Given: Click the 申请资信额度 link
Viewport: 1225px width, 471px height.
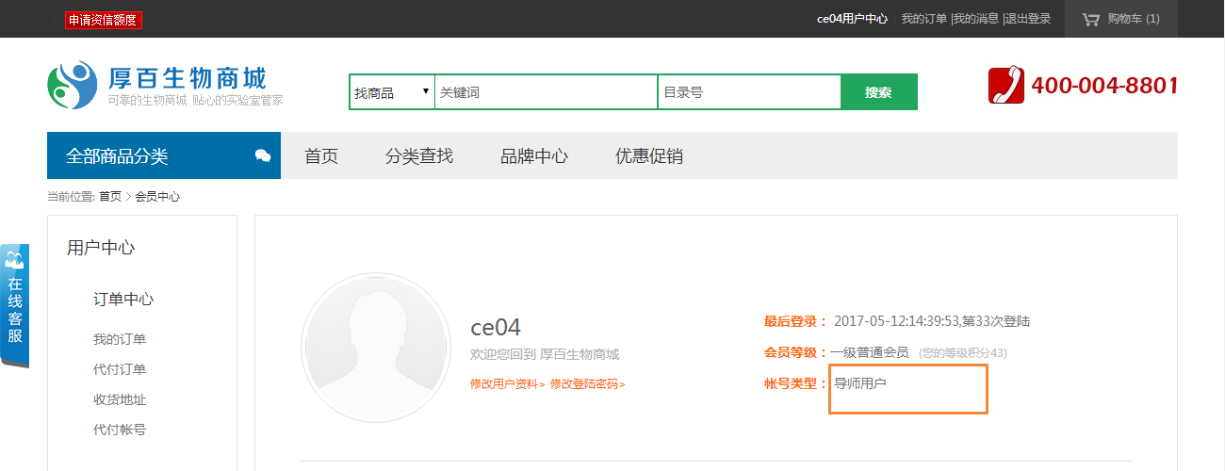Looking at the screenshot, I should [x=104, y=20].
